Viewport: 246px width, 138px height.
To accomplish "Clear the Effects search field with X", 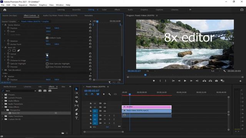I will tap(35, 91).
